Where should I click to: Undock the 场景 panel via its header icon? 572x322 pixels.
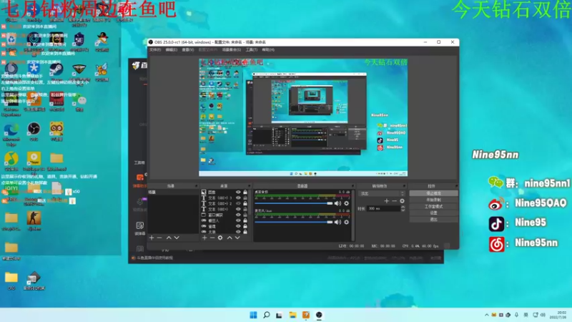click(196, 186)
